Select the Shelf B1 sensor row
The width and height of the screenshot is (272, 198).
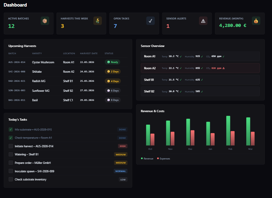pyautogui.click(x=200, y=80)
